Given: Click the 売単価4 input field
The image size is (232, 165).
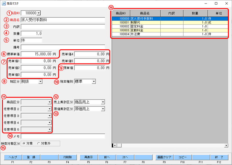Looking at the screenshot, I should (90, 54).
